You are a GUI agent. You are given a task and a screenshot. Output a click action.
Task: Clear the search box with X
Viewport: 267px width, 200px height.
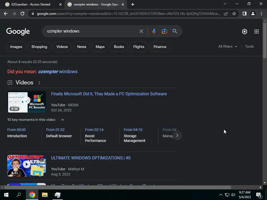pos(141,31)
